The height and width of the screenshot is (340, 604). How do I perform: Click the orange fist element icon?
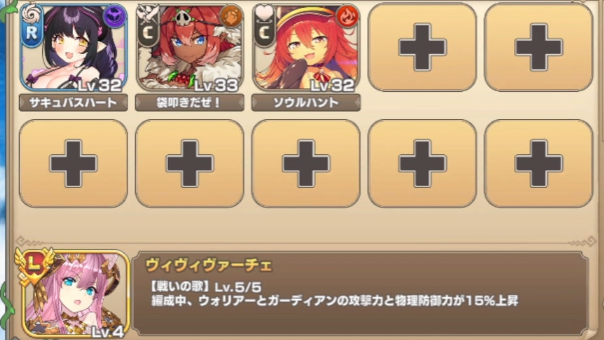coord(231,16)
